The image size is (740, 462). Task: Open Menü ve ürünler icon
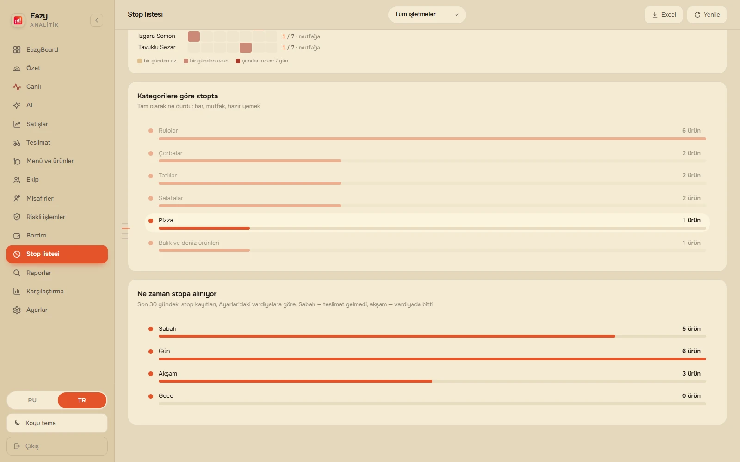click(x=17, y=161)
